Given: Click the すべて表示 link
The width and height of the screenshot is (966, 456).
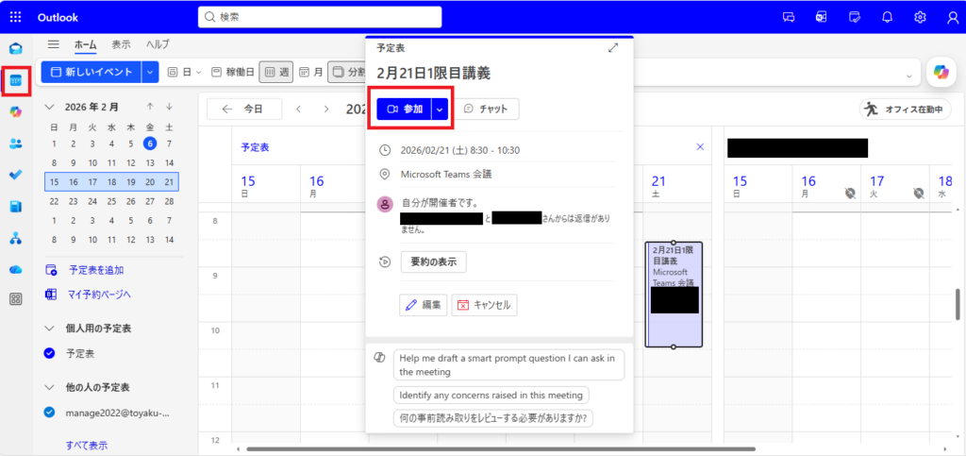Looking at the screenshot, I should (x=86, y=445).
